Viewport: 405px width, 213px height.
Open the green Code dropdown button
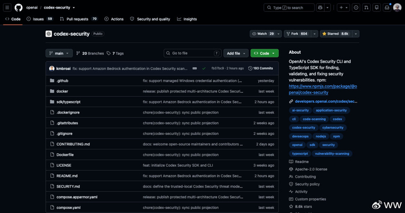[264, 53]
